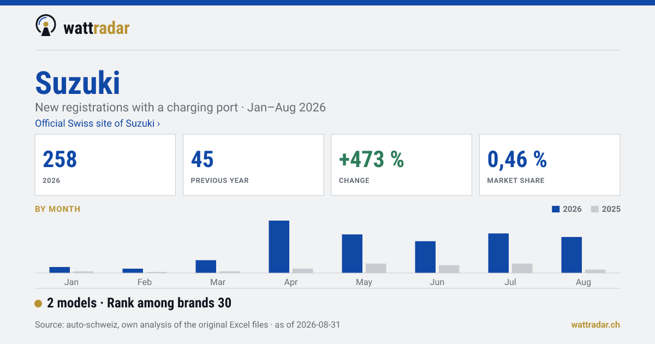Image resolution: width=655 pixels, height=344 pixels.
Task: Click the Aug axis label
Action: 583,282
